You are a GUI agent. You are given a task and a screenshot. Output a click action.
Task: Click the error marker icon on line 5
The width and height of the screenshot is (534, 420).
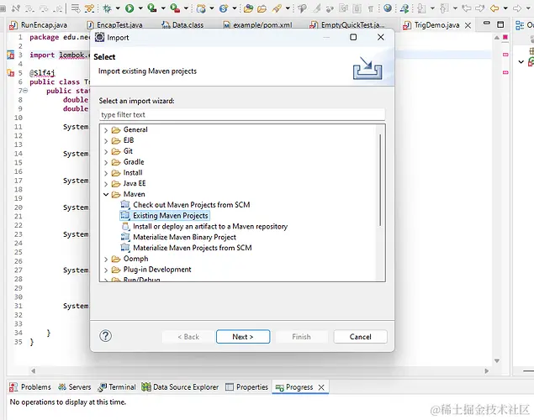(11, 73)
